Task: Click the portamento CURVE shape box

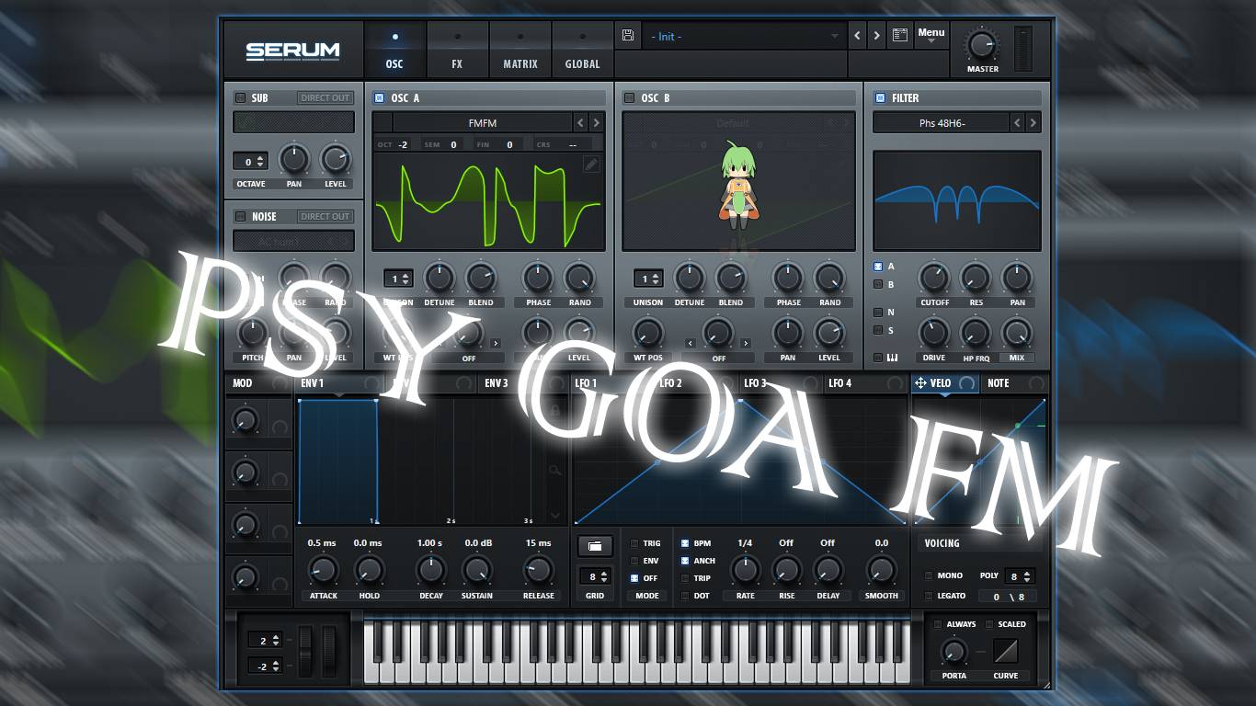Action: click(1006, 652)
